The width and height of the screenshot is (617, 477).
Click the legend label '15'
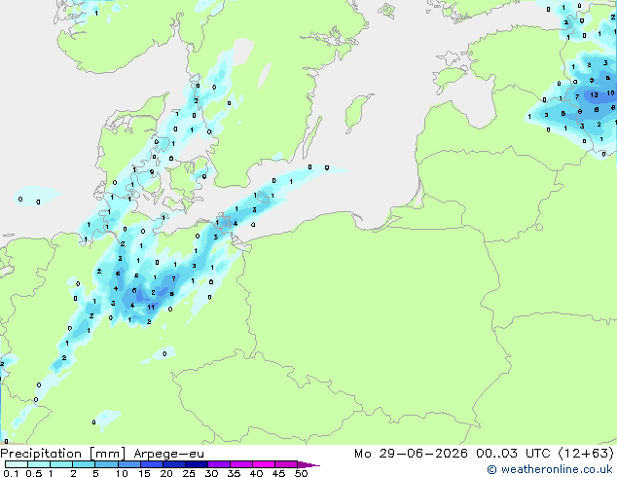pyautogui.click(x=144, y=473)
